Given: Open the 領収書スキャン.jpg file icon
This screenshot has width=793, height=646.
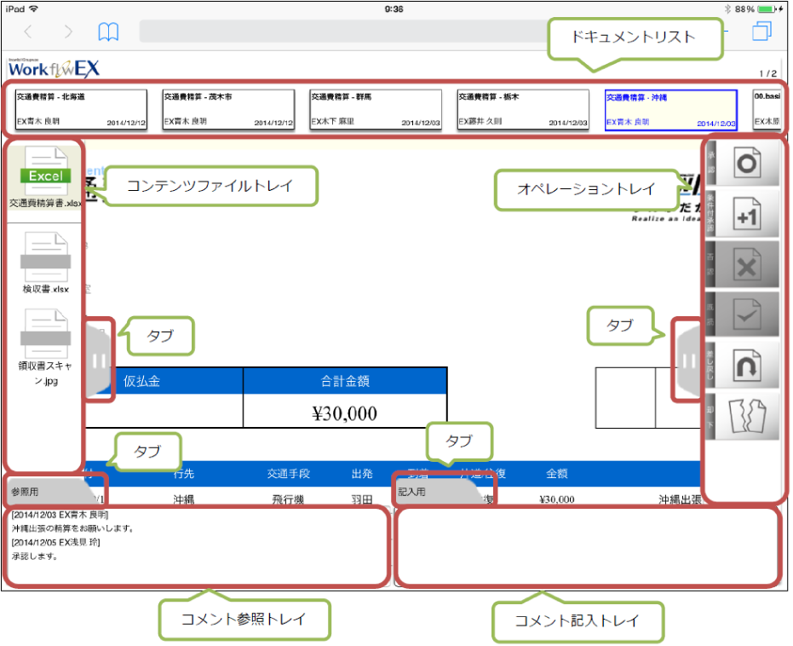Looking at the screenshot, I should (x=46, y=341).
